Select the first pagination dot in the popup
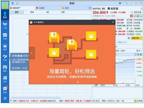This screenshot has width=144, height=108. pyautogui.click(x=65, y=82)
